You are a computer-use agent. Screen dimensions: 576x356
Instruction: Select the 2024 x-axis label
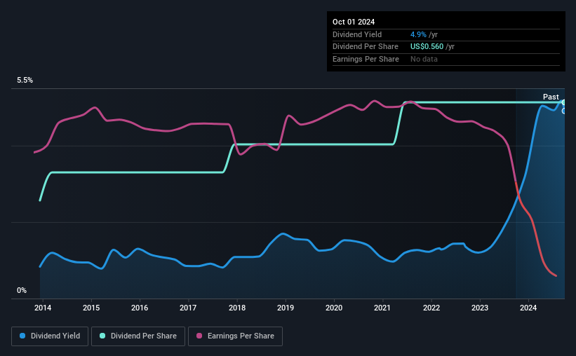point(528,308)
